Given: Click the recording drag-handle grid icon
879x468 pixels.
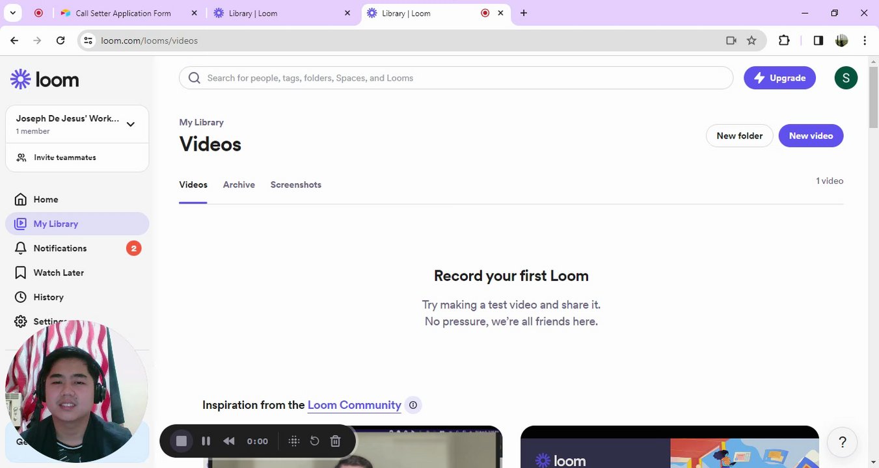Looking at the screenshot, I should click(293, 441).
